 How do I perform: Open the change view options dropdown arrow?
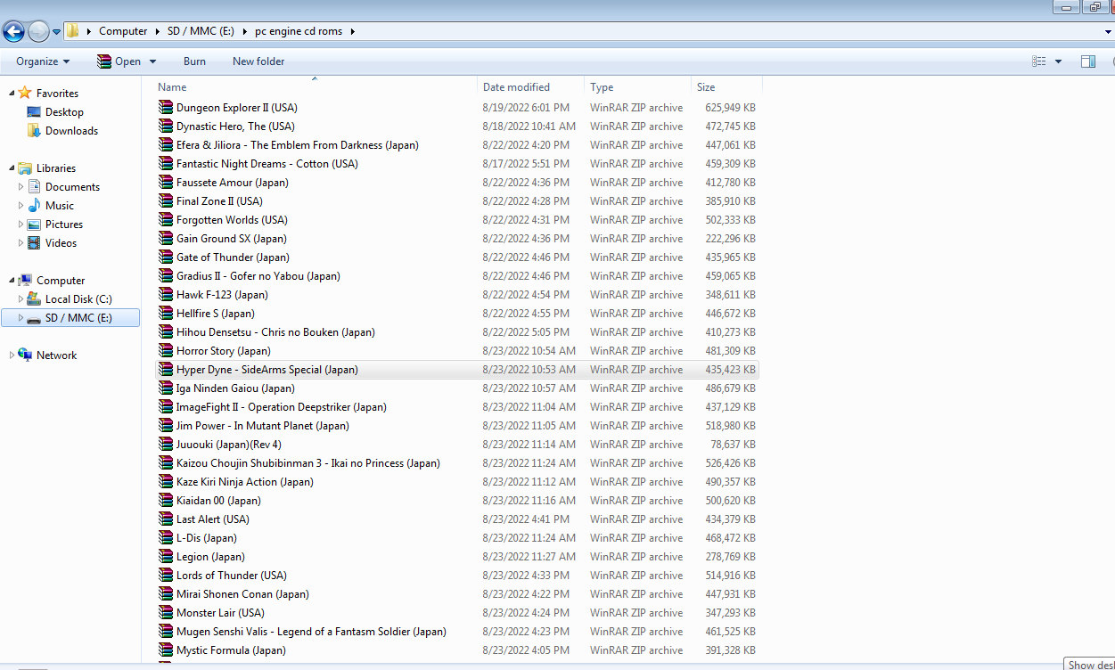coord(1058,61)
